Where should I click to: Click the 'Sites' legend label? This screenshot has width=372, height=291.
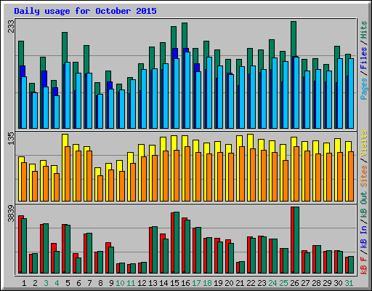point(364,176)
